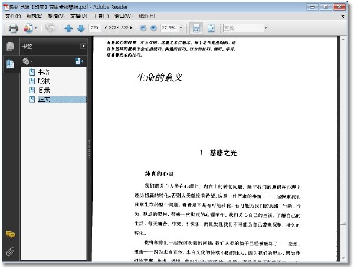This screenshot has width=354, height=269.
Task: Click the chapter title 慈悲之光
Action: pos(223,153)
